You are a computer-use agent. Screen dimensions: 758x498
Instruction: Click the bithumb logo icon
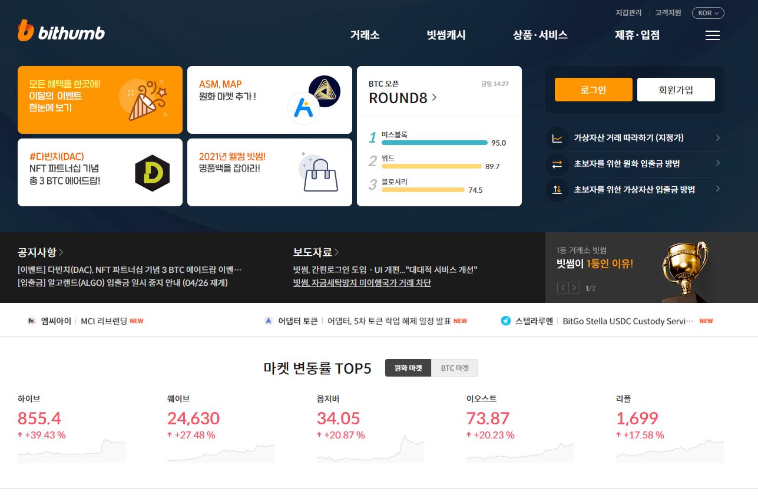pyautogui.click(x=26, y=31)
